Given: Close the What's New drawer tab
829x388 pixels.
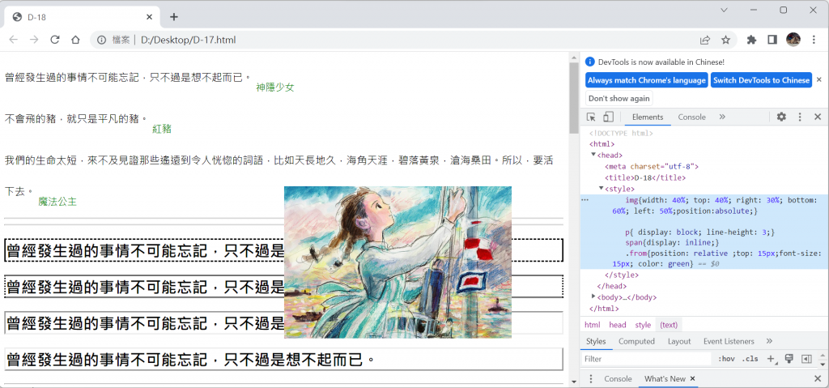Looking at the screenshot, I should pos(693,378).
